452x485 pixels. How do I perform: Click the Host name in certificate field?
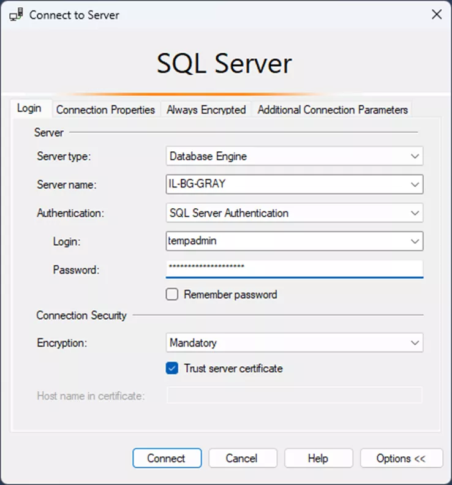pos(295,396)
